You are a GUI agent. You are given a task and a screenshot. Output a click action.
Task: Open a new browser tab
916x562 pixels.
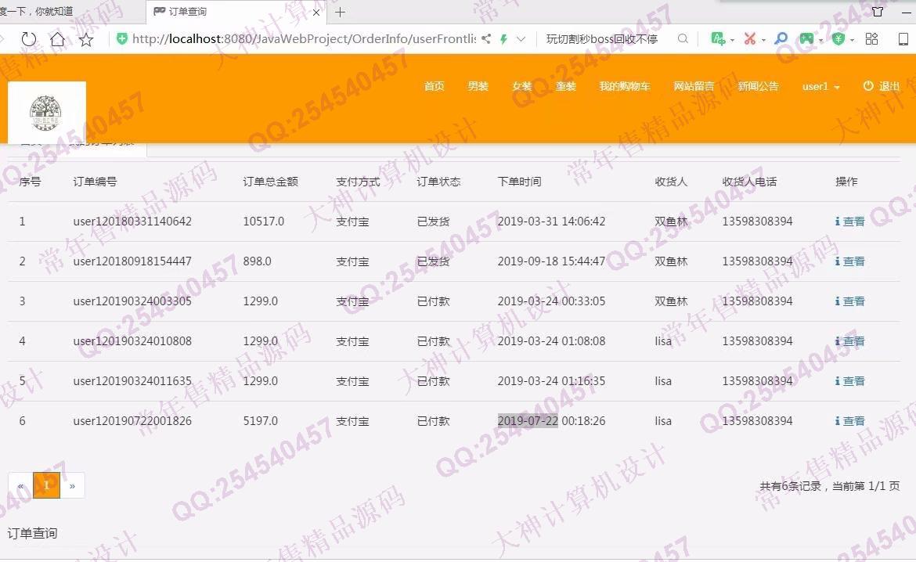(x=340, y=12)
